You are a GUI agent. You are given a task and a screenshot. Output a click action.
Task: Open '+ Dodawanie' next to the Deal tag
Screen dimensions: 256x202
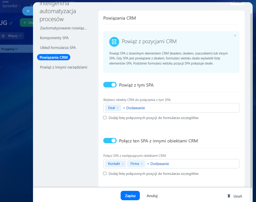coord(134,108)
